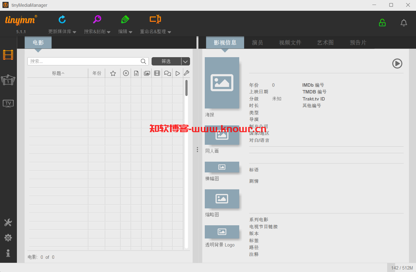Click the 横幅图 banner placeholder thumbnail
The width and height of the screenshot is (416, 272).
click(222, 167)
